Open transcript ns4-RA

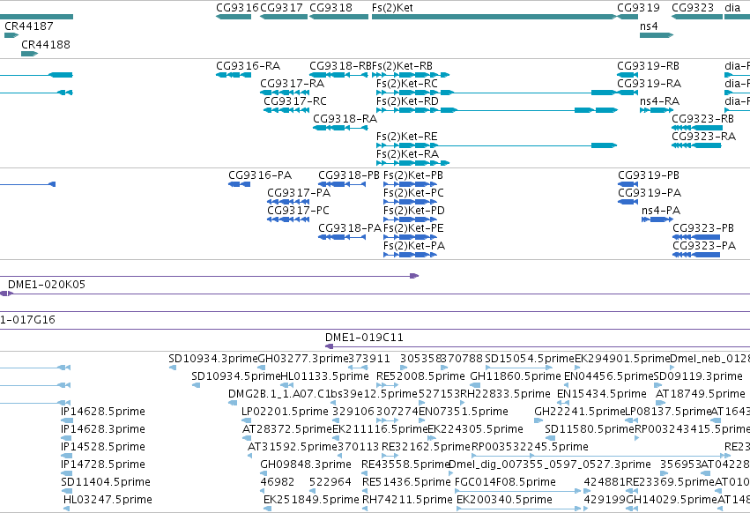659,101
